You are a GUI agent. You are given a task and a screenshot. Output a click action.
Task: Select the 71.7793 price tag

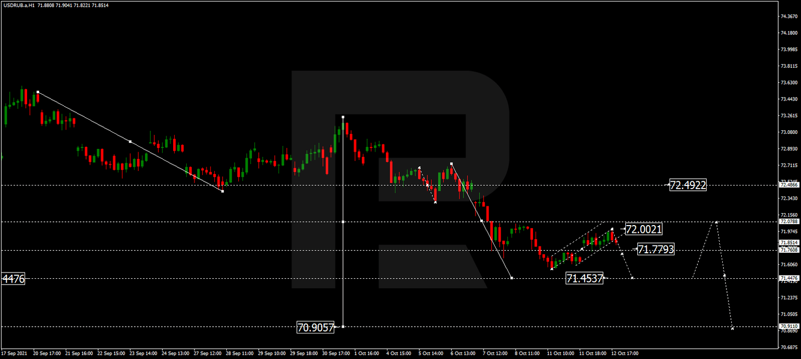click(656, 249)
